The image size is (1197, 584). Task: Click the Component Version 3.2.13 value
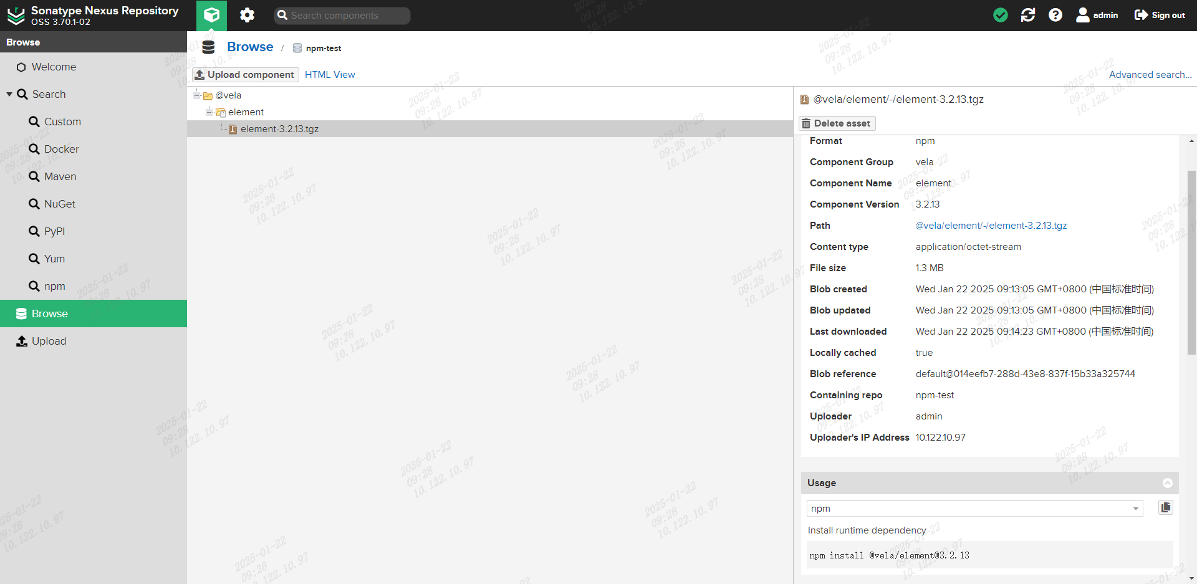pos(927,204)
